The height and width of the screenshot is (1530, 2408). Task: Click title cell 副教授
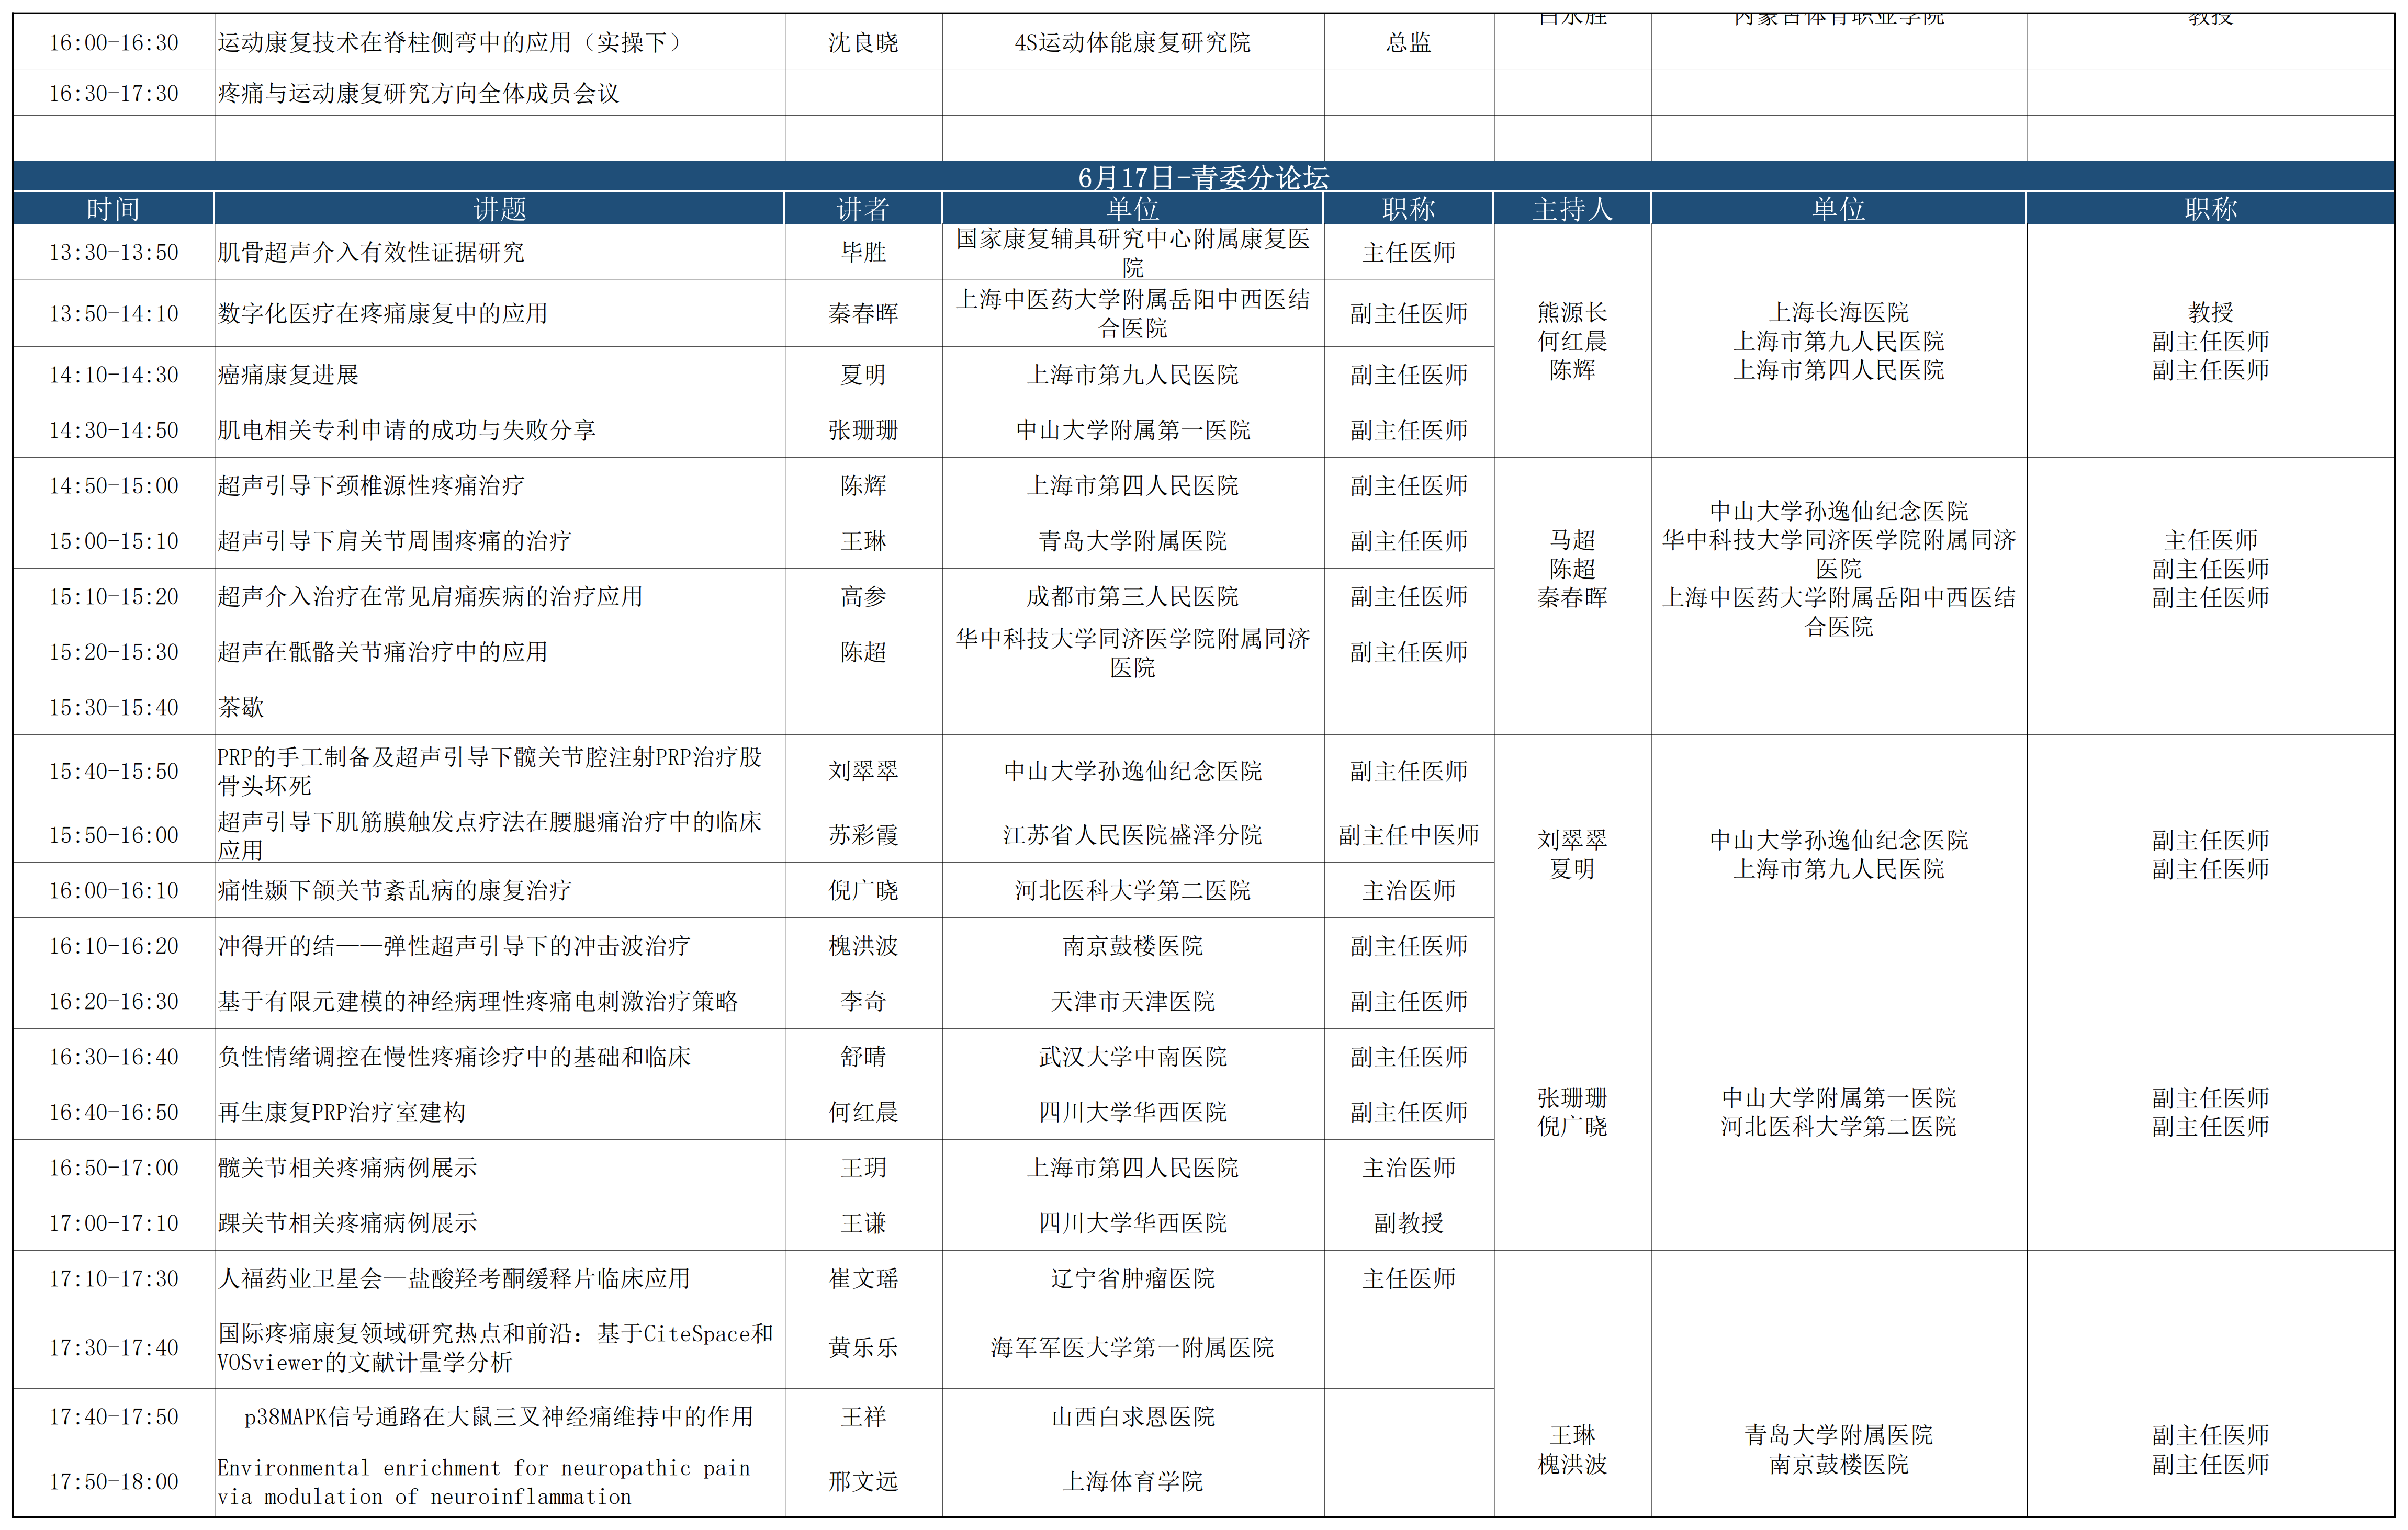(1409, 1223)
